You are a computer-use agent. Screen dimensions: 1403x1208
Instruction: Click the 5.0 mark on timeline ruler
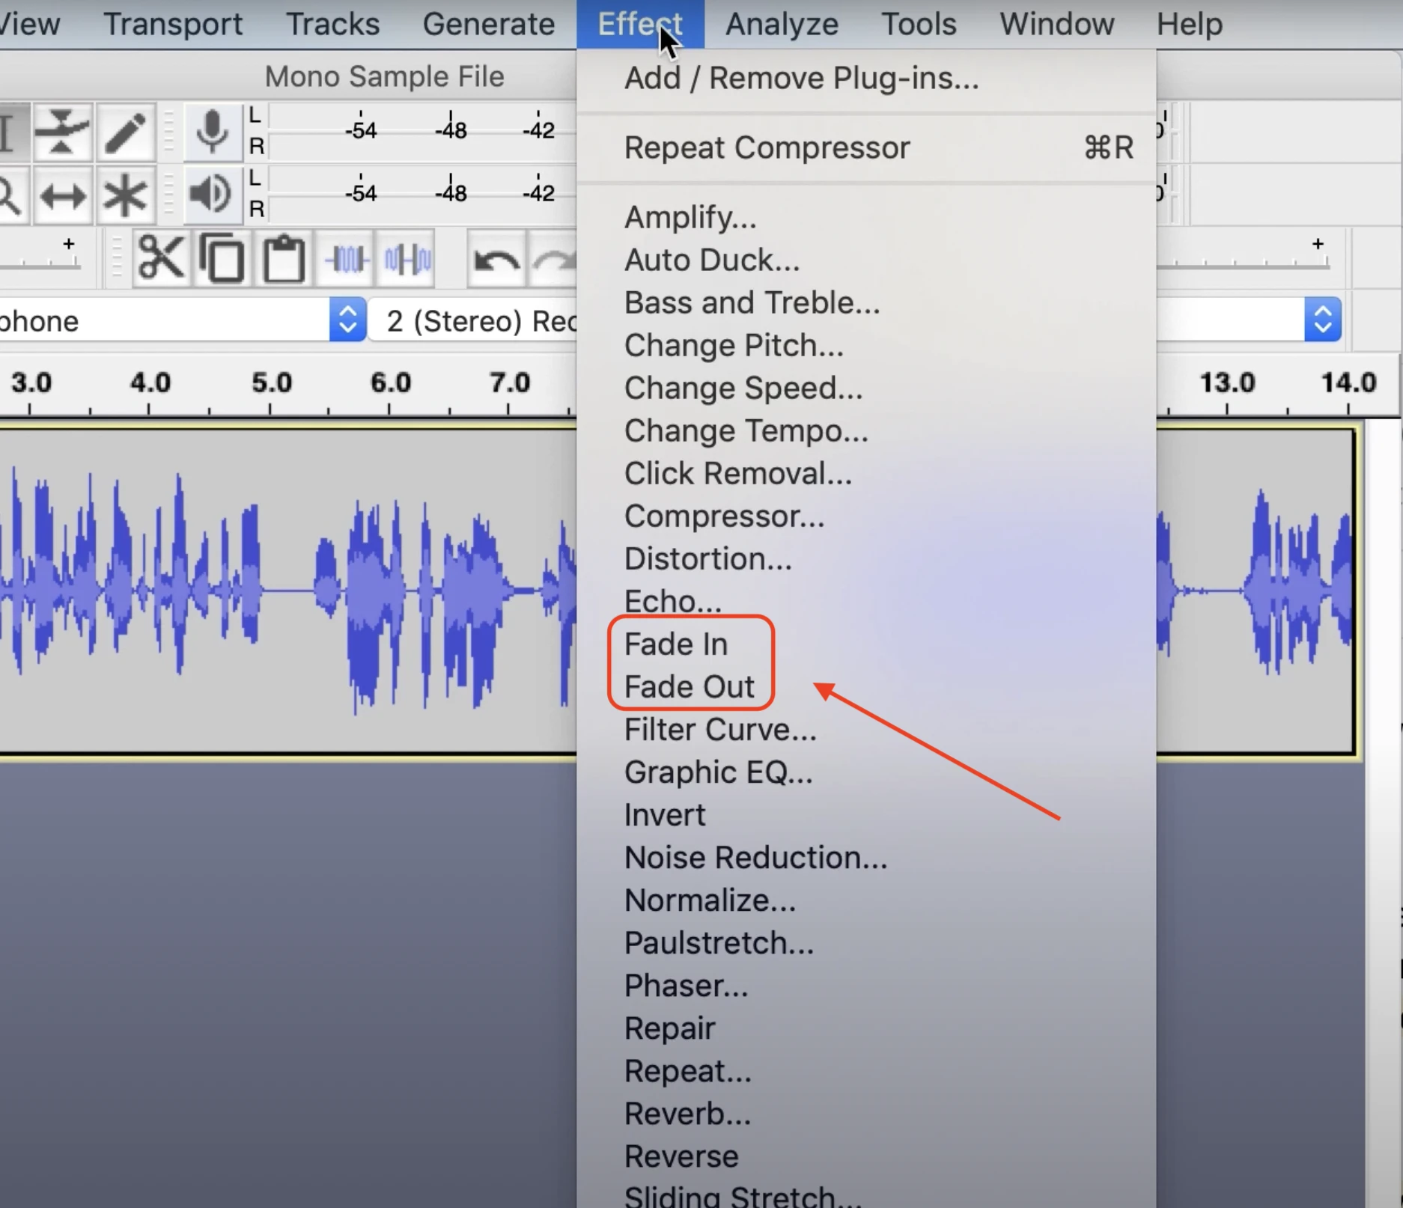click(270, 384)
